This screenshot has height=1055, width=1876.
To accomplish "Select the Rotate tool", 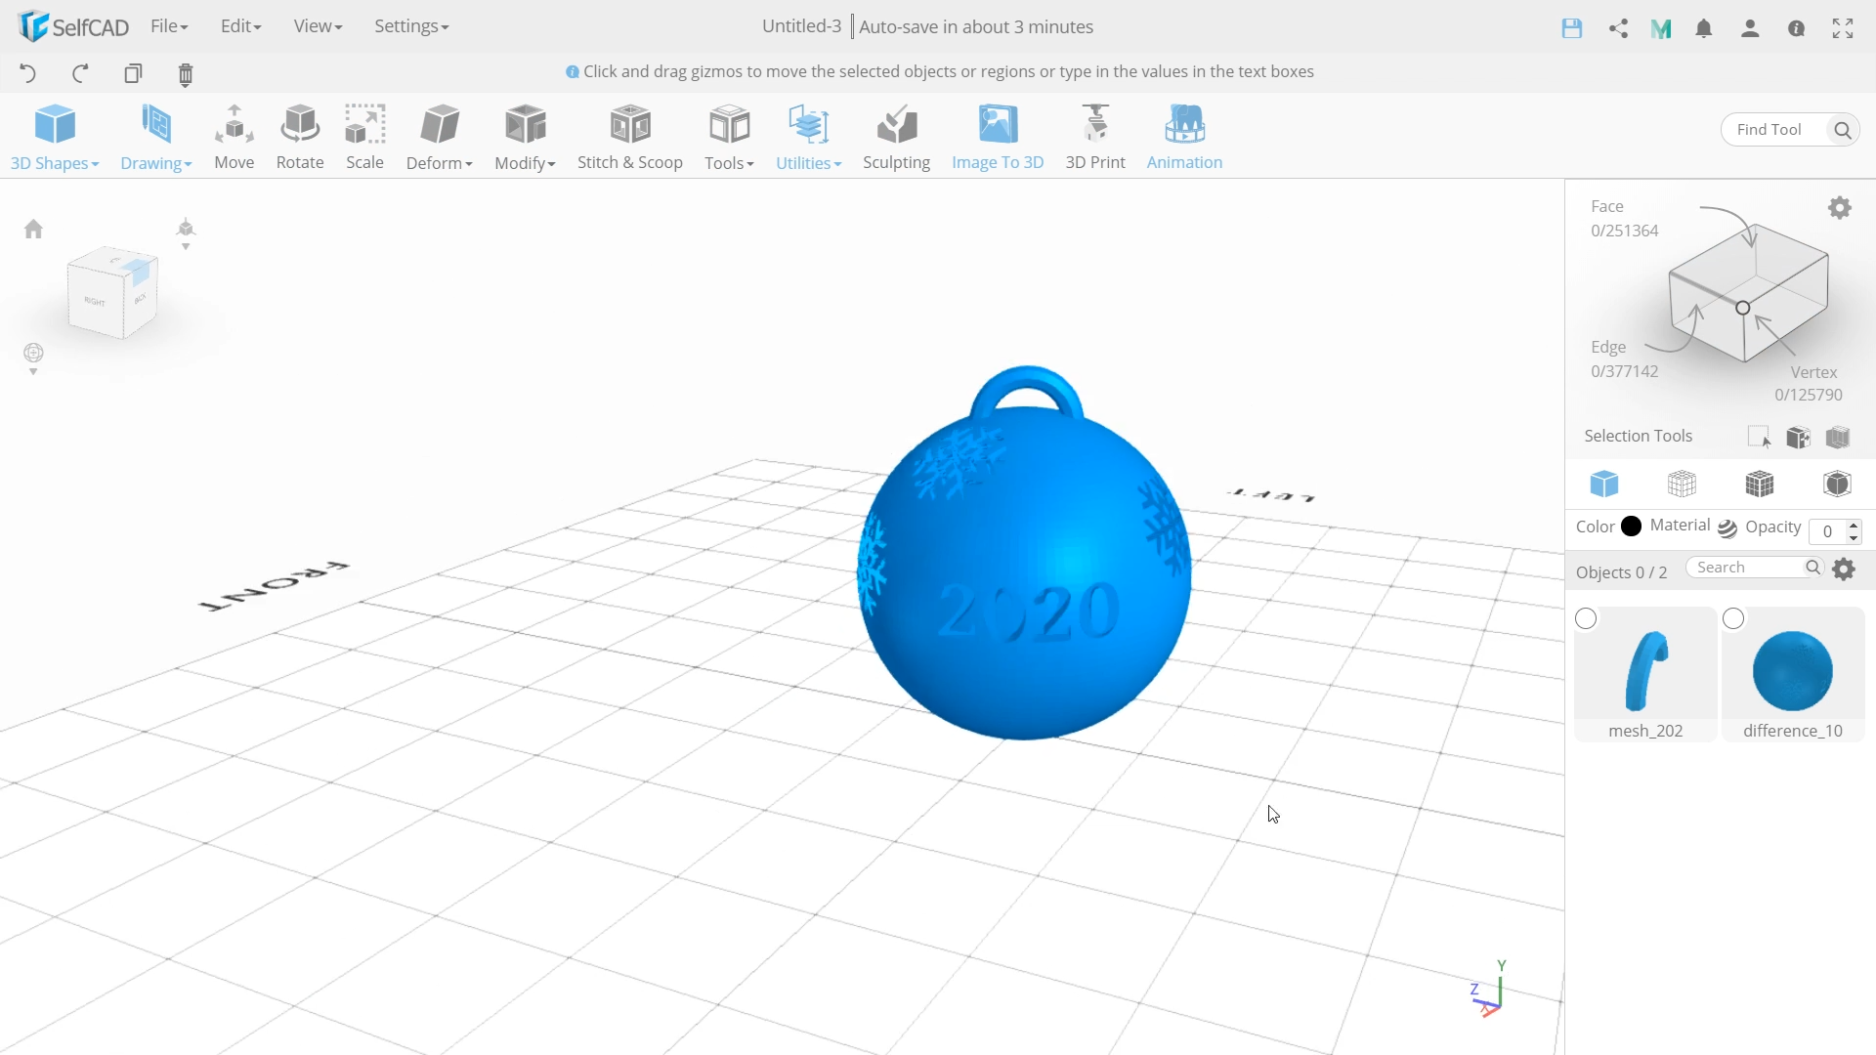I will coord(300,137).
